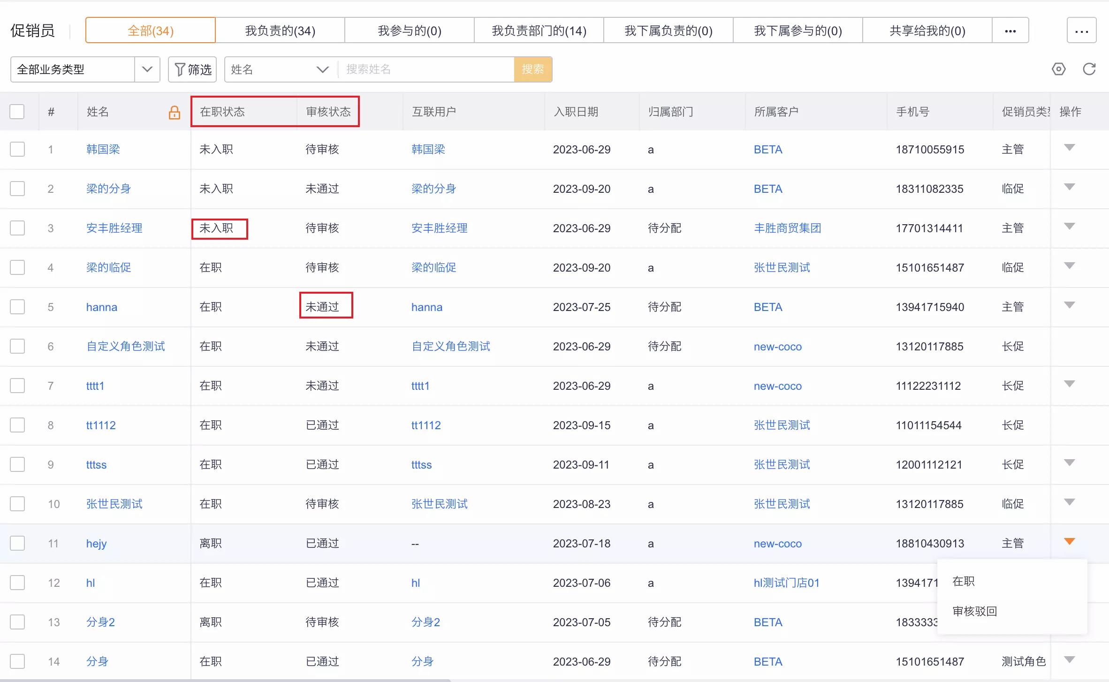Screen dimensions: 1109x682
Task: Open the ... menu beside 共享给我的 tab
Action: [1010, 30]
